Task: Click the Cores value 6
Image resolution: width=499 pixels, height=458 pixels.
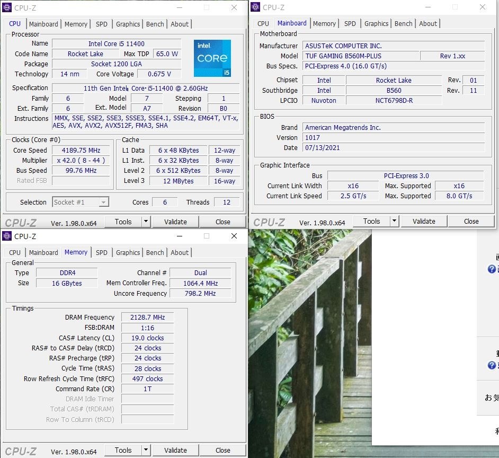Action: click(x=165, y=202)
